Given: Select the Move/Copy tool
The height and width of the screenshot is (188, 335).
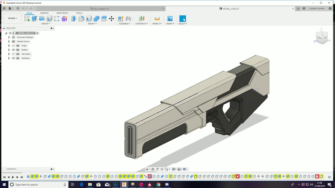Looking at the screenshot, I should tap(111, 19).
